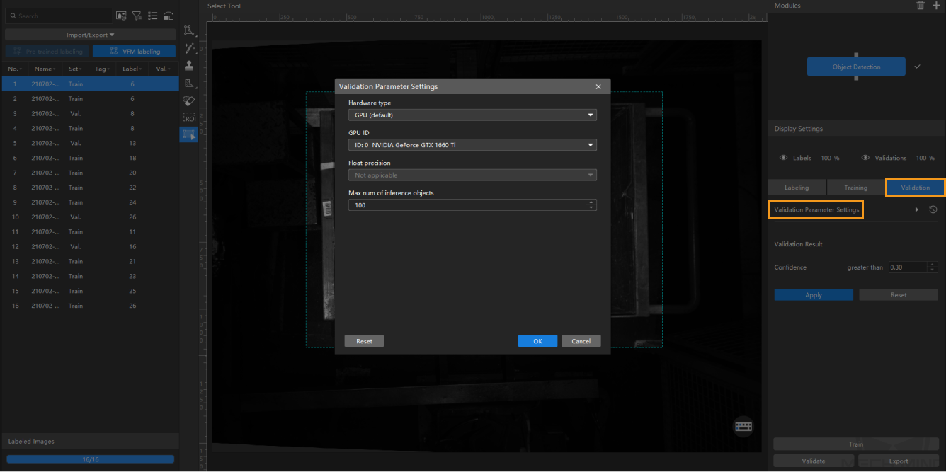This screenshot has width=946, height=472.
Task: Add a new module with plus icon
Action: click(936, 6)
